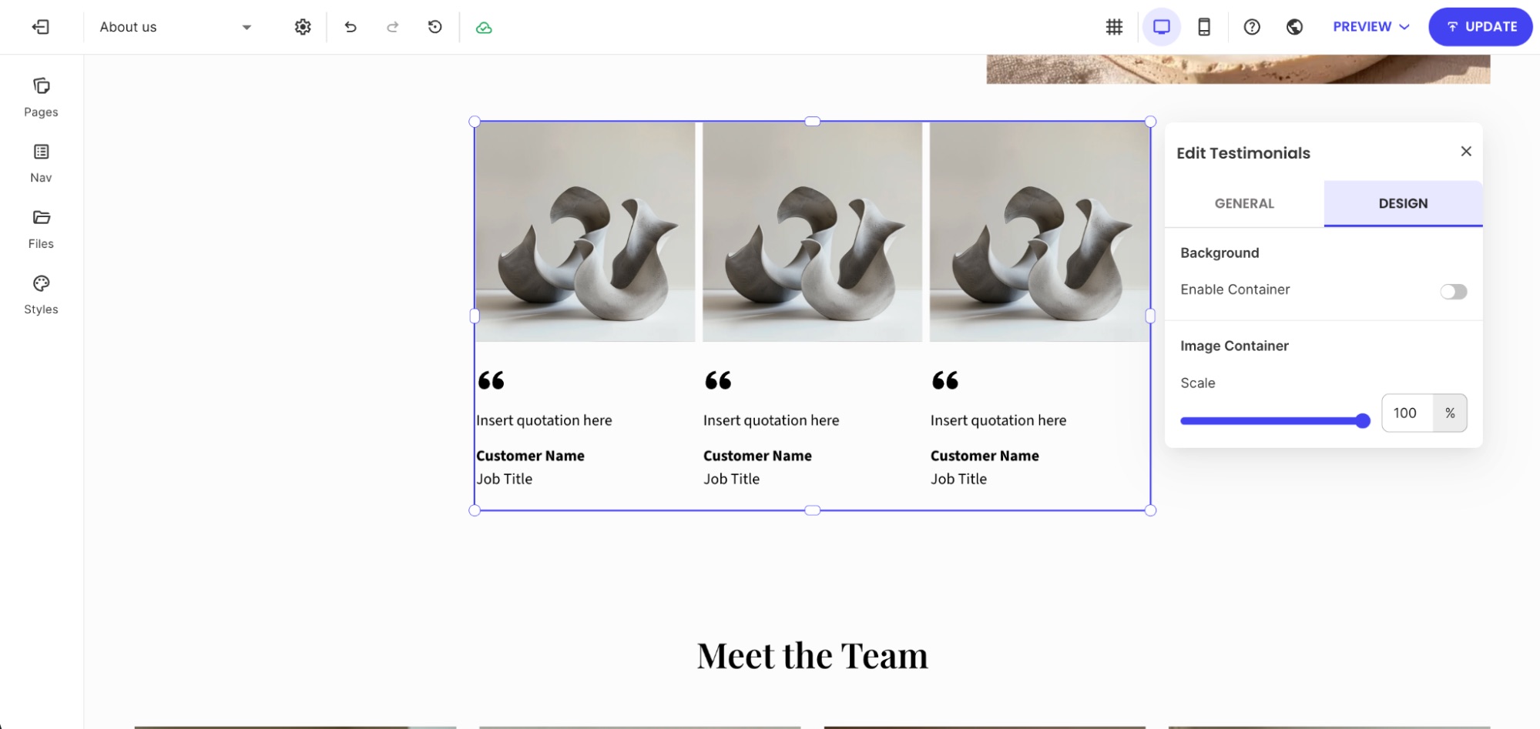Open the Styles sidebar panel

(x=41, y=295)
